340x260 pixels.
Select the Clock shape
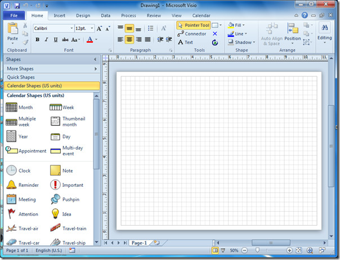(18, 171)
